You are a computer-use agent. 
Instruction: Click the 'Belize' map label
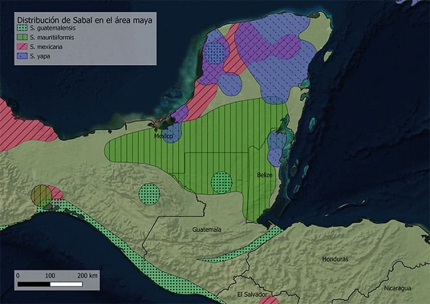(x=265, y=176)
